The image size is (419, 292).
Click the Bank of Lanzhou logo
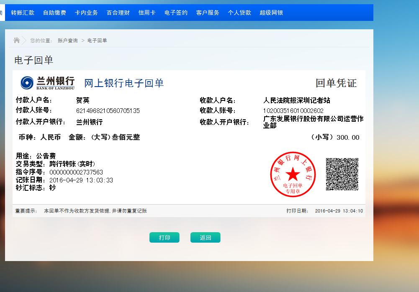48,83
